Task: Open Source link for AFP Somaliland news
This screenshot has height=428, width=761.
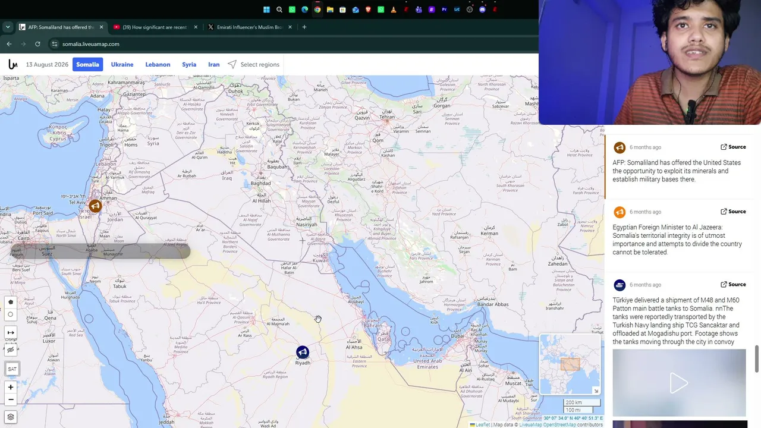Action: 733,147
